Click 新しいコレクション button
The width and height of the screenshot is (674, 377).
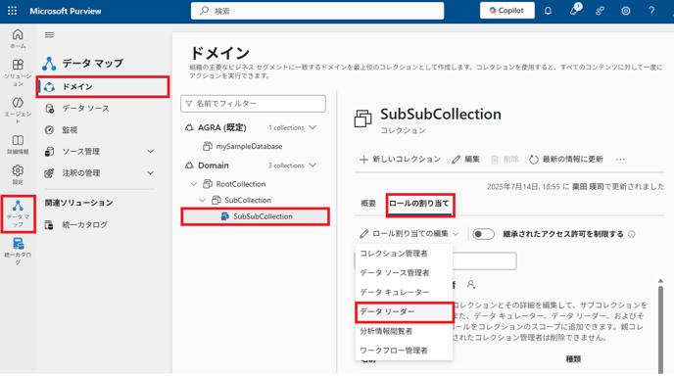pyautogui.click(x=400, y=160)
